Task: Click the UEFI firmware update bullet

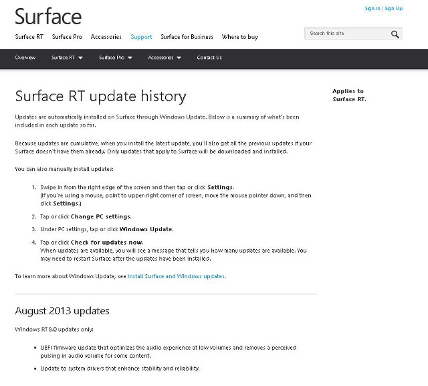Action: click(168, 352)
